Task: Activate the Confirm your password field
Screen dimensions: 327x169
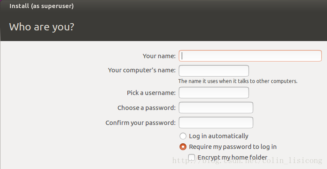Action: [x=216, y=123]
